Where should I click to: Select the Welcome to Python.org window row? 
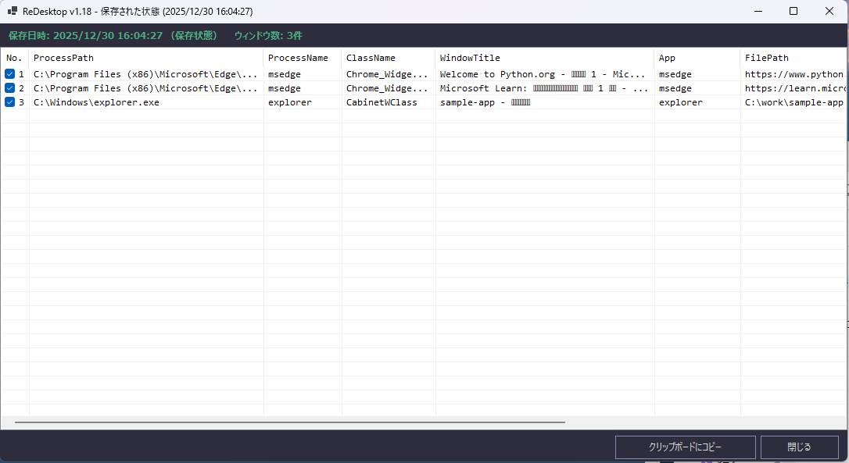click(x=424, y=74)
